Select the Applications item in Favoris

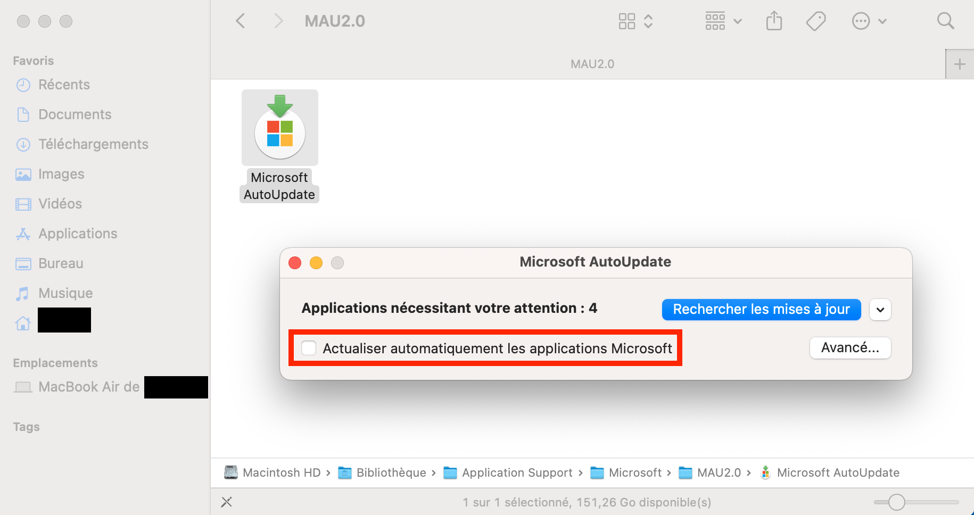click(x=78, y=233)
